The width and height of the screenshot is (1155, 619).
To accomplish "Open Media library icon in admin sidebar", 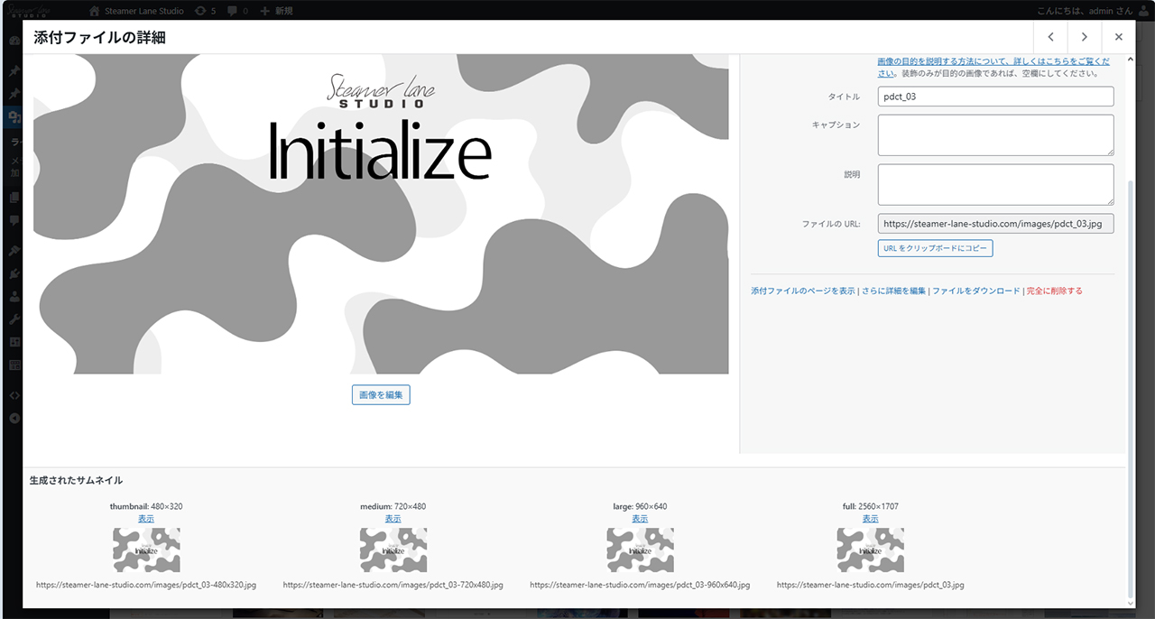I will [x=14, y=116].
